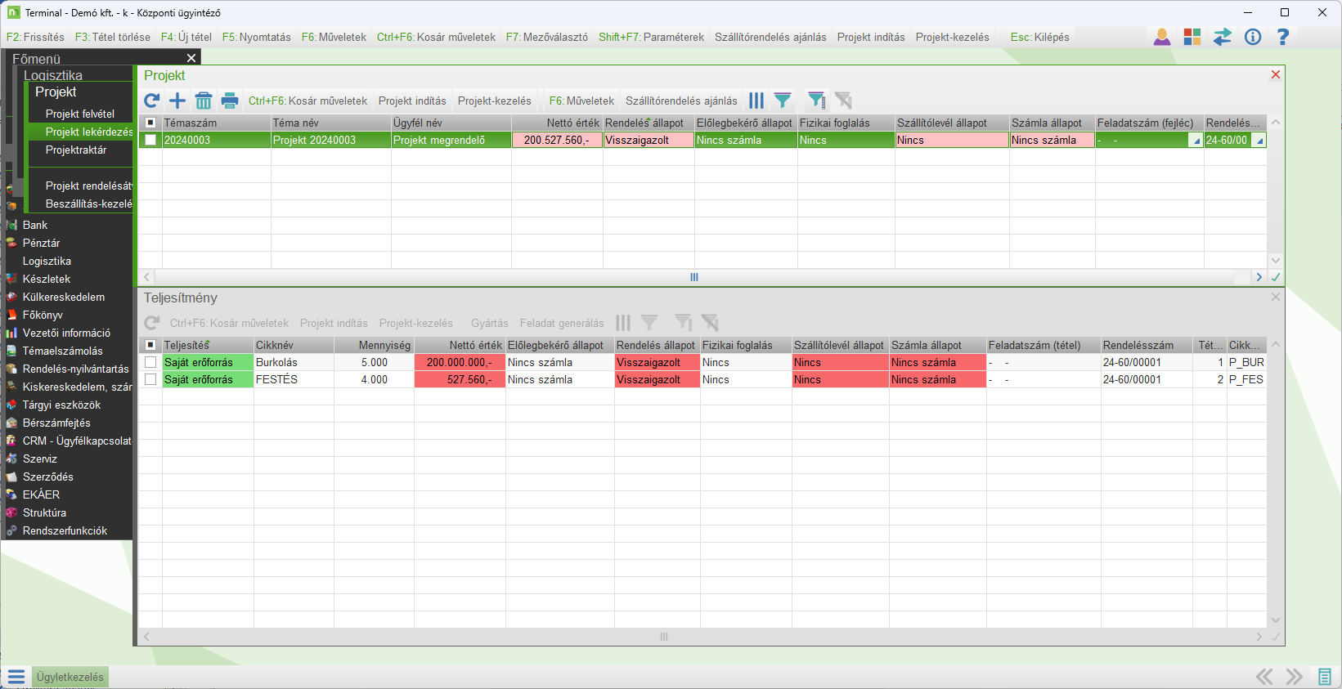Image resolution: width=1342 pixels, height=689 pixels.
Task: Click the printer icon in Projekt panel
Action: pyautogui.click(x=230, y=101)
